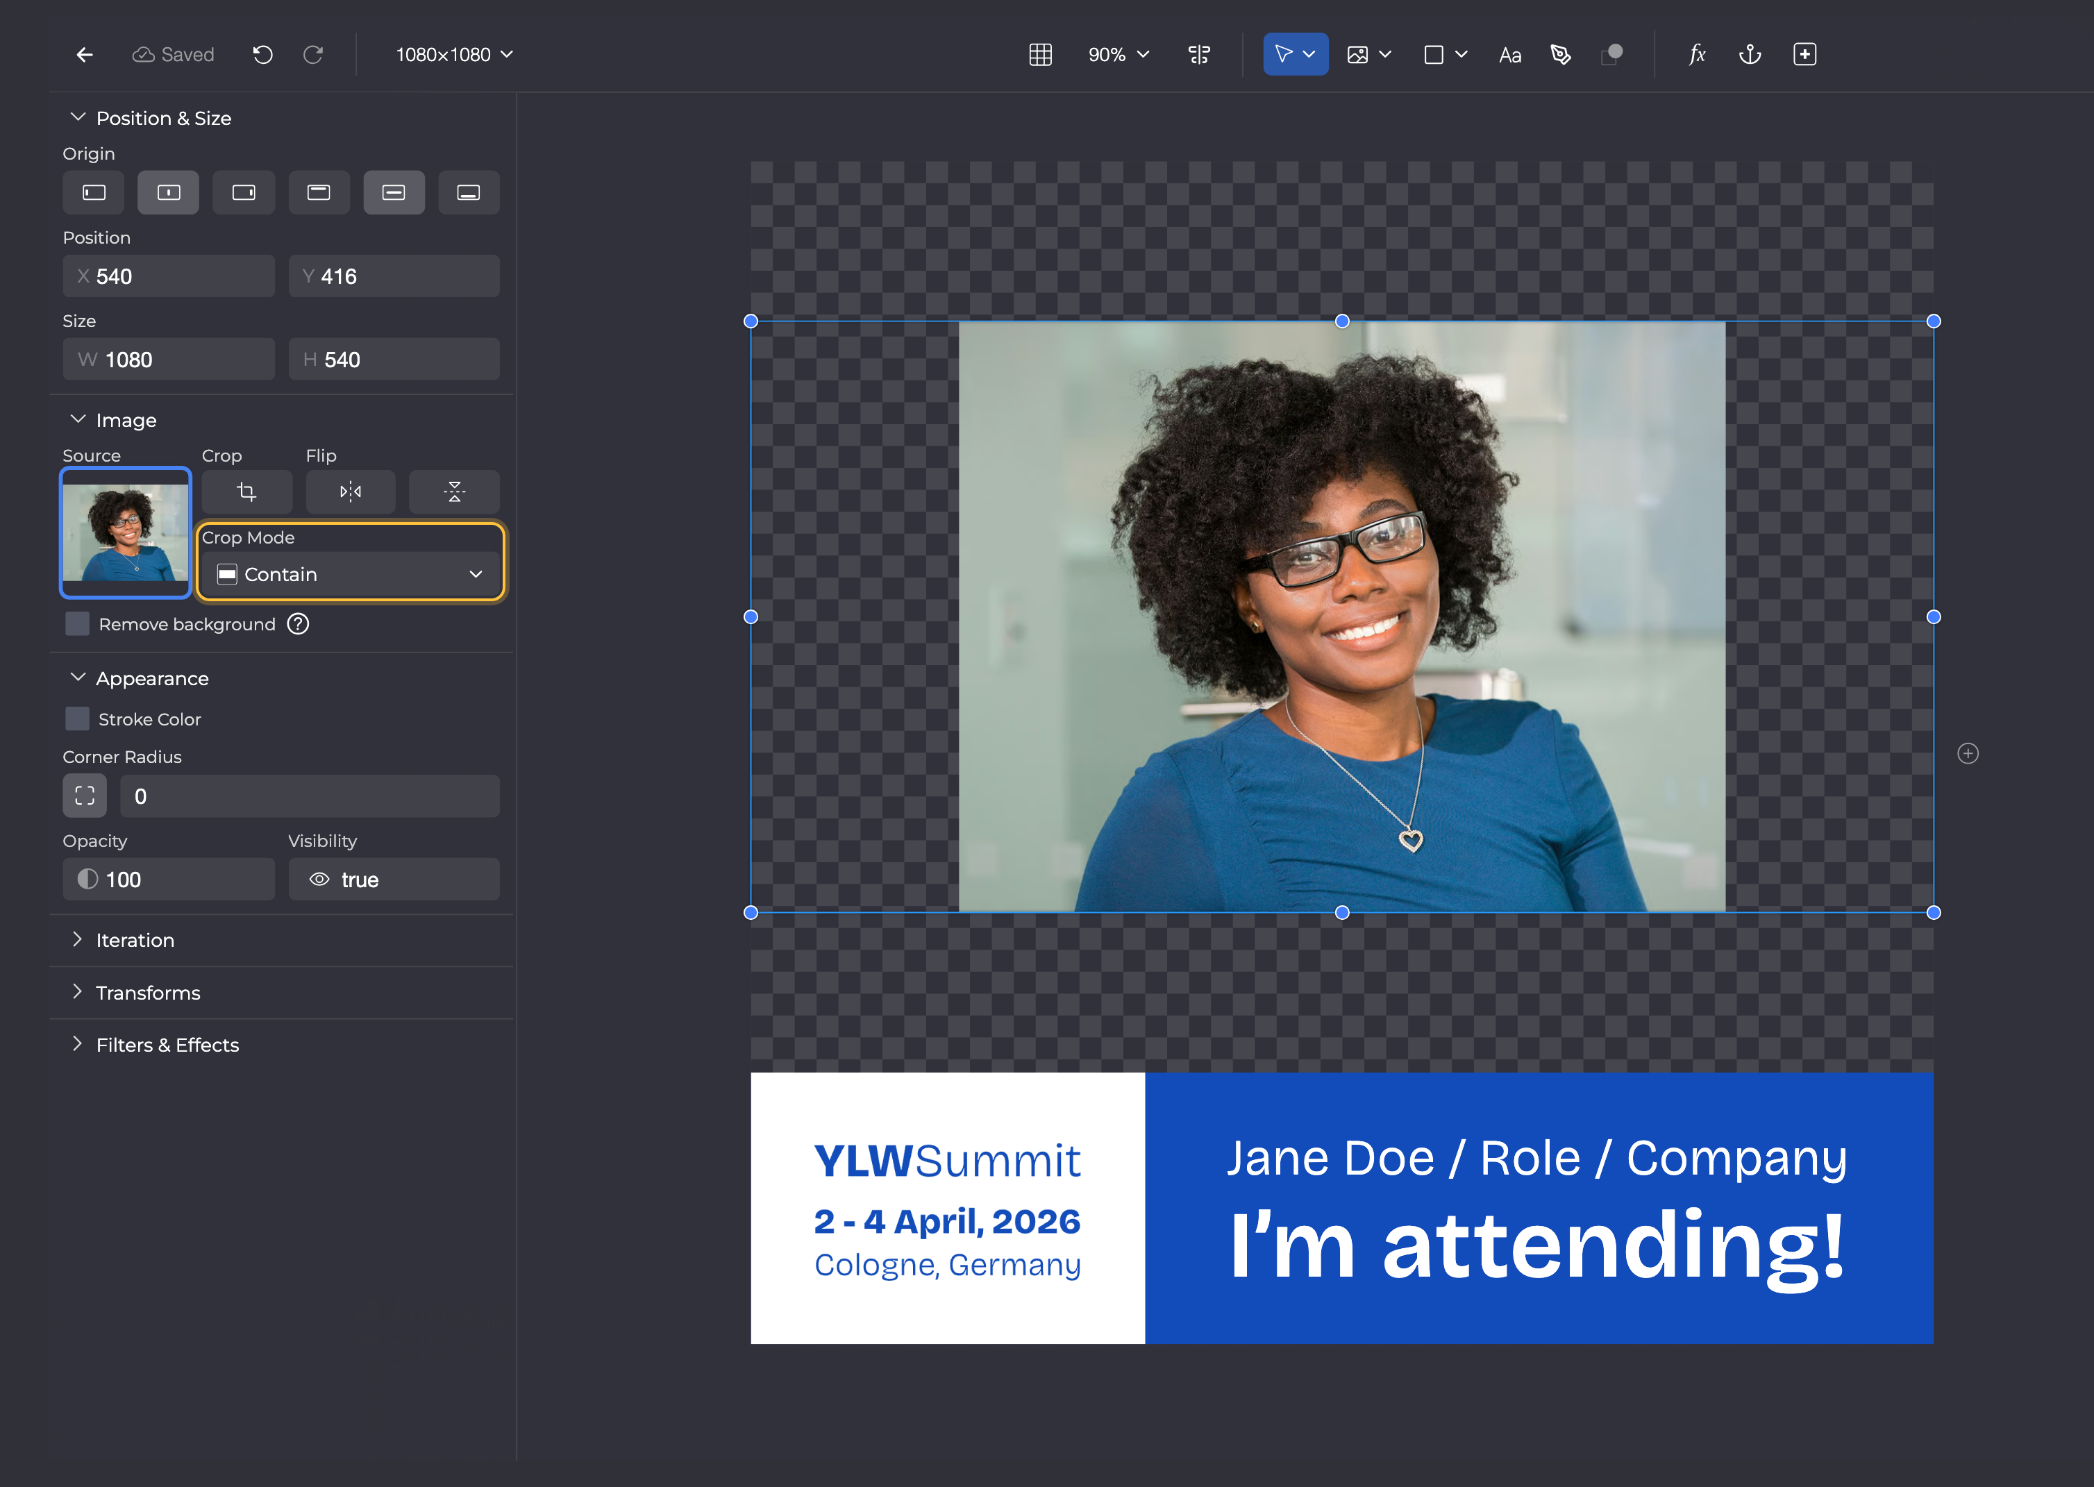Image resolution: width=2094 pixels, height=1487 pixels.
Task: Open the 90% zoom dropdown
Action: [x=1118, y=55]
